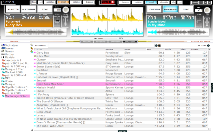Click the lock icon at the folder panel bottom
The image size is (213, 133).
32,130
